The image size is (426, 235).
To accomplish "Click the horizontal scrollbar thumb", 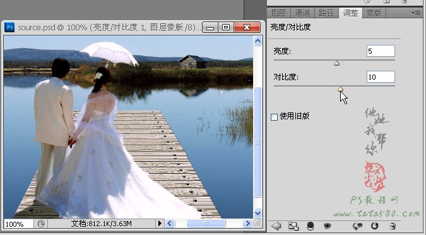I will point(206,224).
